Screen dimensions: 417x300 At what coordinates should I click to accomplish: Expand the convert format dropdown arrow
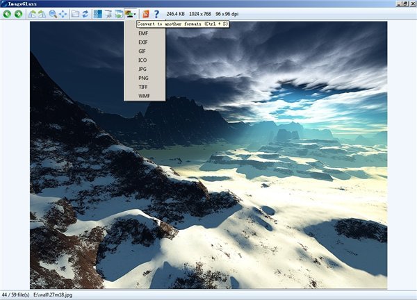(x=135, y=14)
